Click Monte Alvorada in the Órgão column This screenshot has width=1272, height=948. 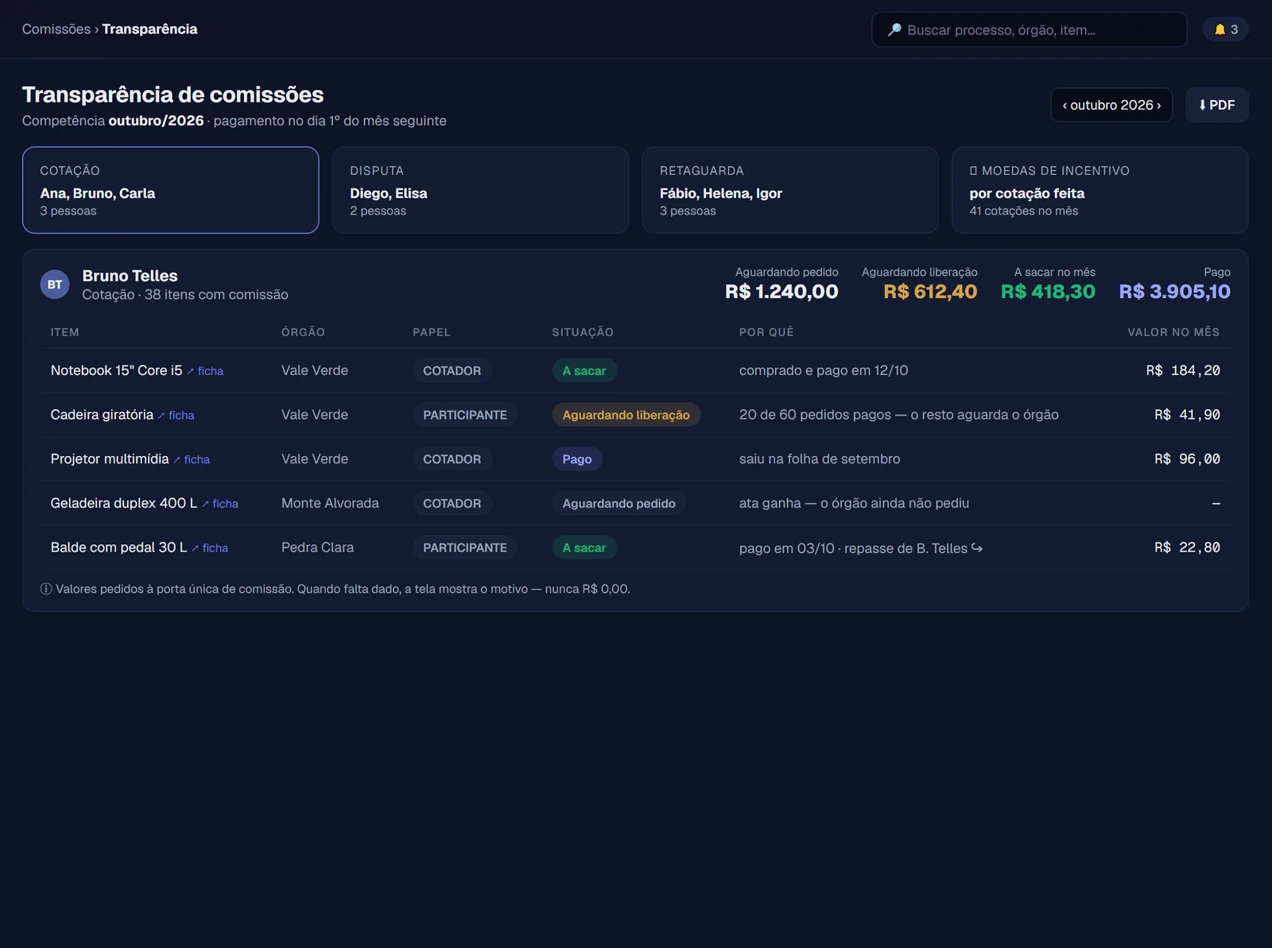330,503
